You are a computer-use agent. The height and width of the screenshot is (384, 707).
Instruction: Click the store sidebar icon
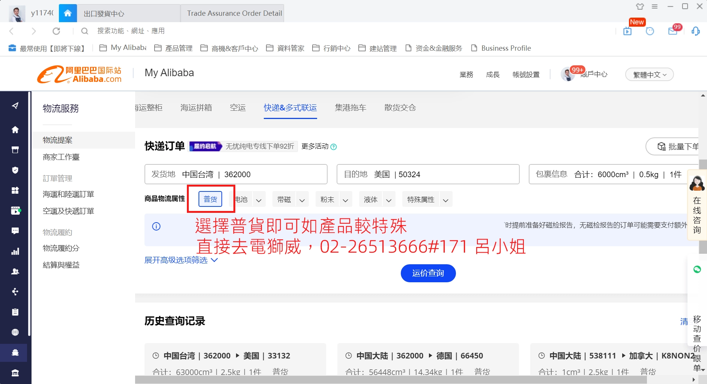tap(15, 150)
